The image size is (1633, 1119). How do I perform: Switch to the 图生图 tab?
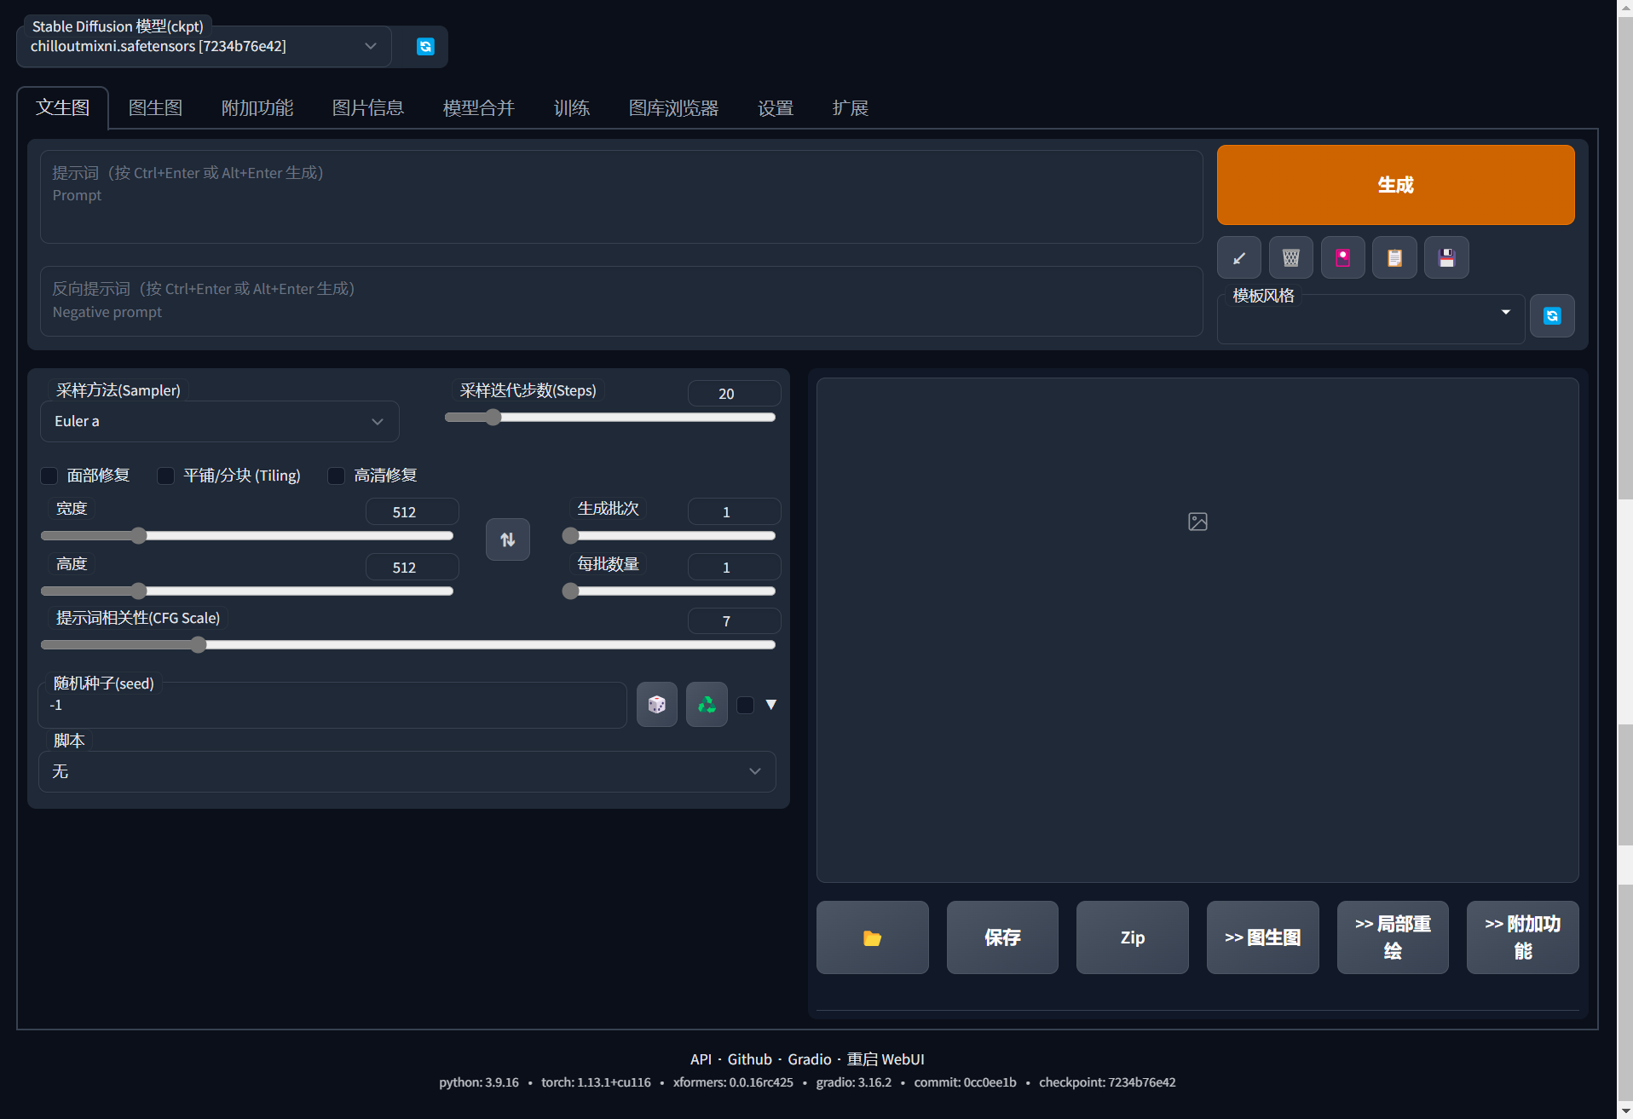[x=155, y=108]
